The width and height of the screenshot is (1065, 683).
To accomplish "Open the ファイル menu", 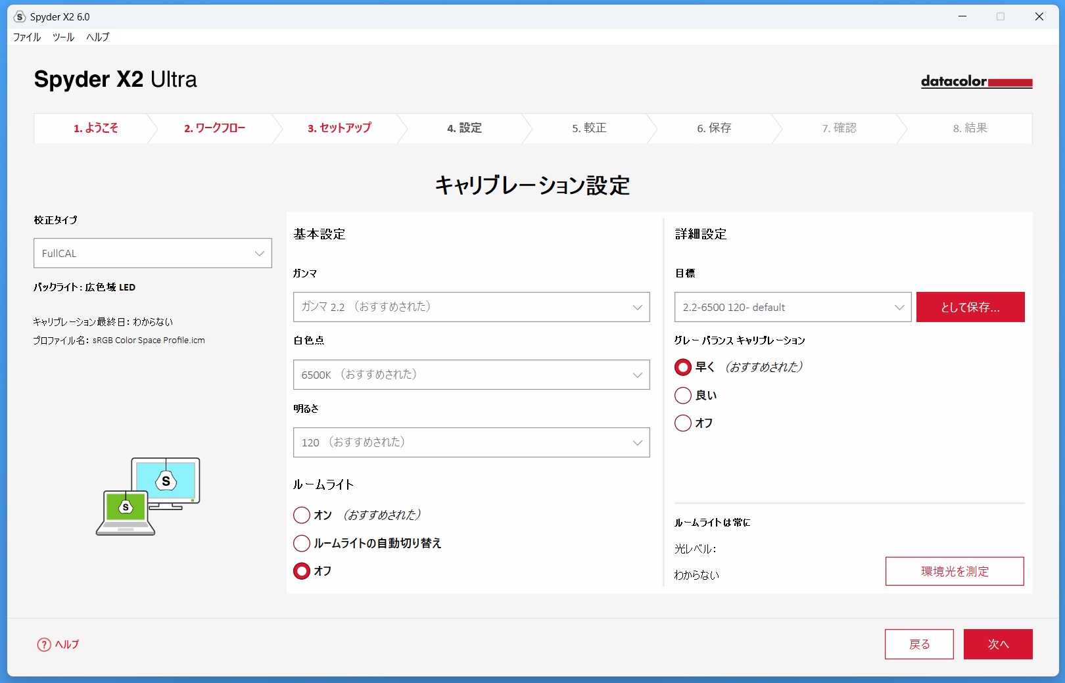I will 27,37.
